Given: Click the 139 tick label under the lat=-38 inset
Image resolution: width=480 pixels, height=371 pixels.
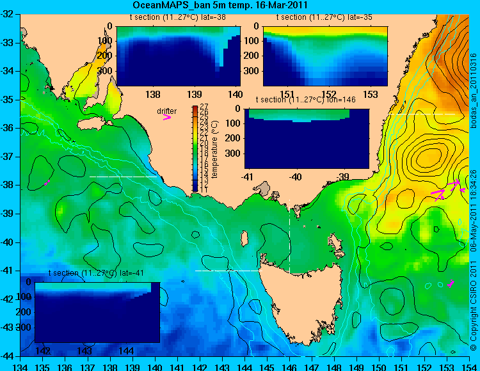Looking at the screenshot, I should pyautogui.click(x=194, y=94).
